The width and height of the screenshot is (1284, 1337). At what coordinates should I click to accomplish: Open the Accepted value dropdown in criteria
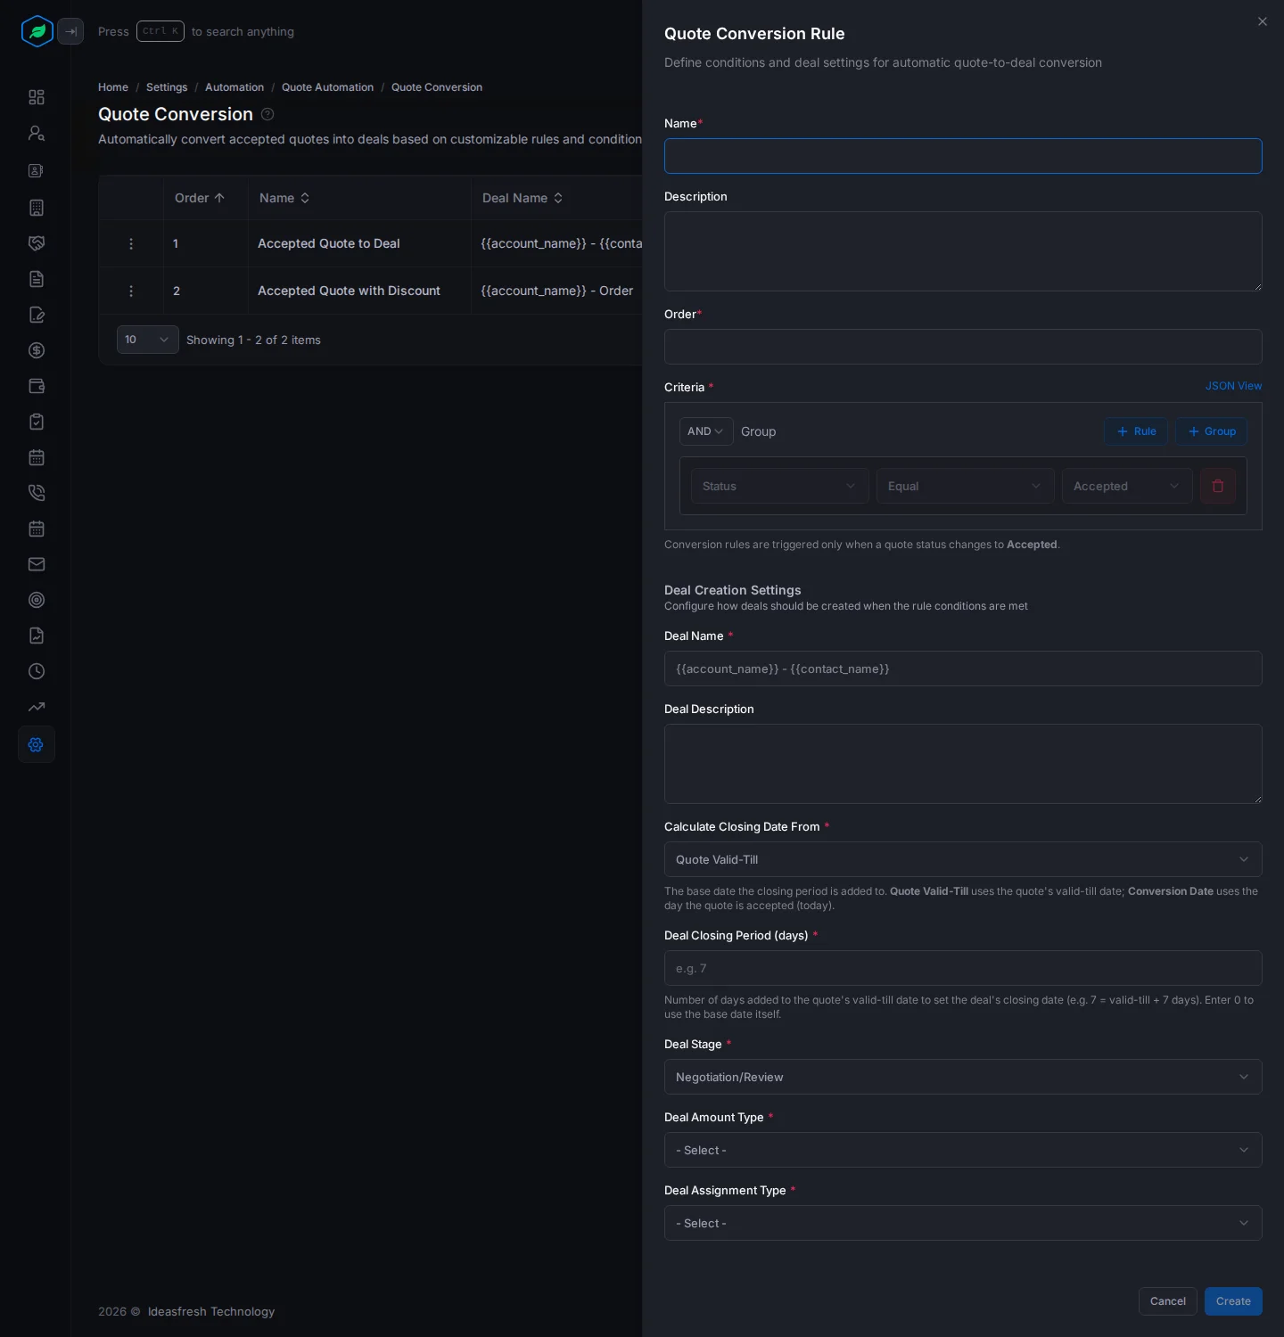click(x=1127, y=486)
